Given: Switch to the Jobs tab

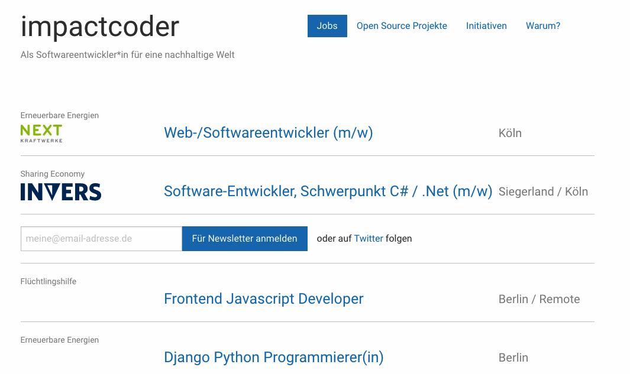Looking at the screenshot, I should [x=327, y=26].
